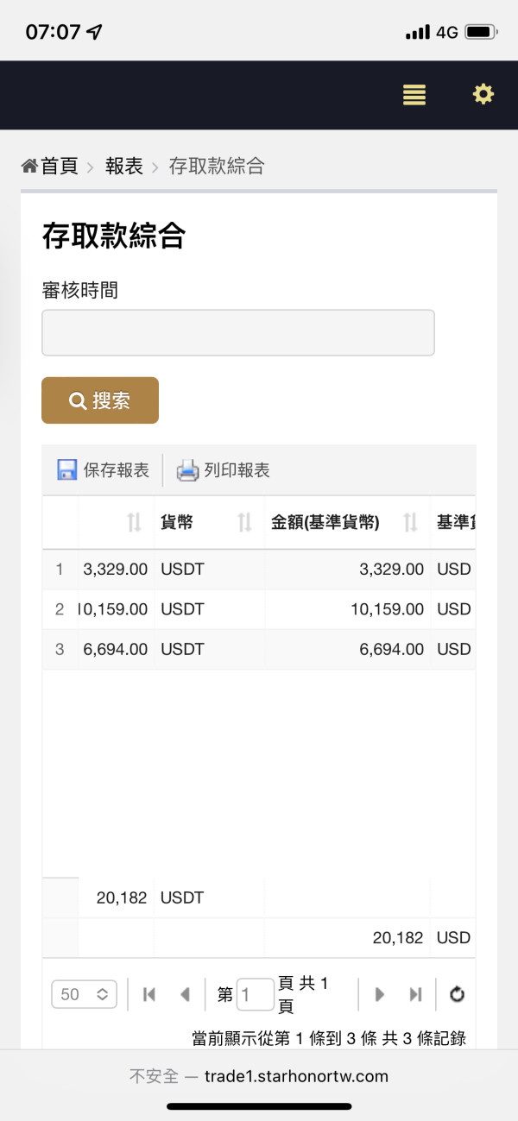Go to 首頁 in breadcrumb

[x=60, y=166]
